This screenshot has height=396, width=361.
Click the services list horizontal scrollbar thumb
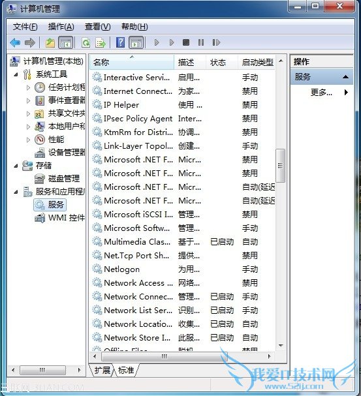pos(165,356)
